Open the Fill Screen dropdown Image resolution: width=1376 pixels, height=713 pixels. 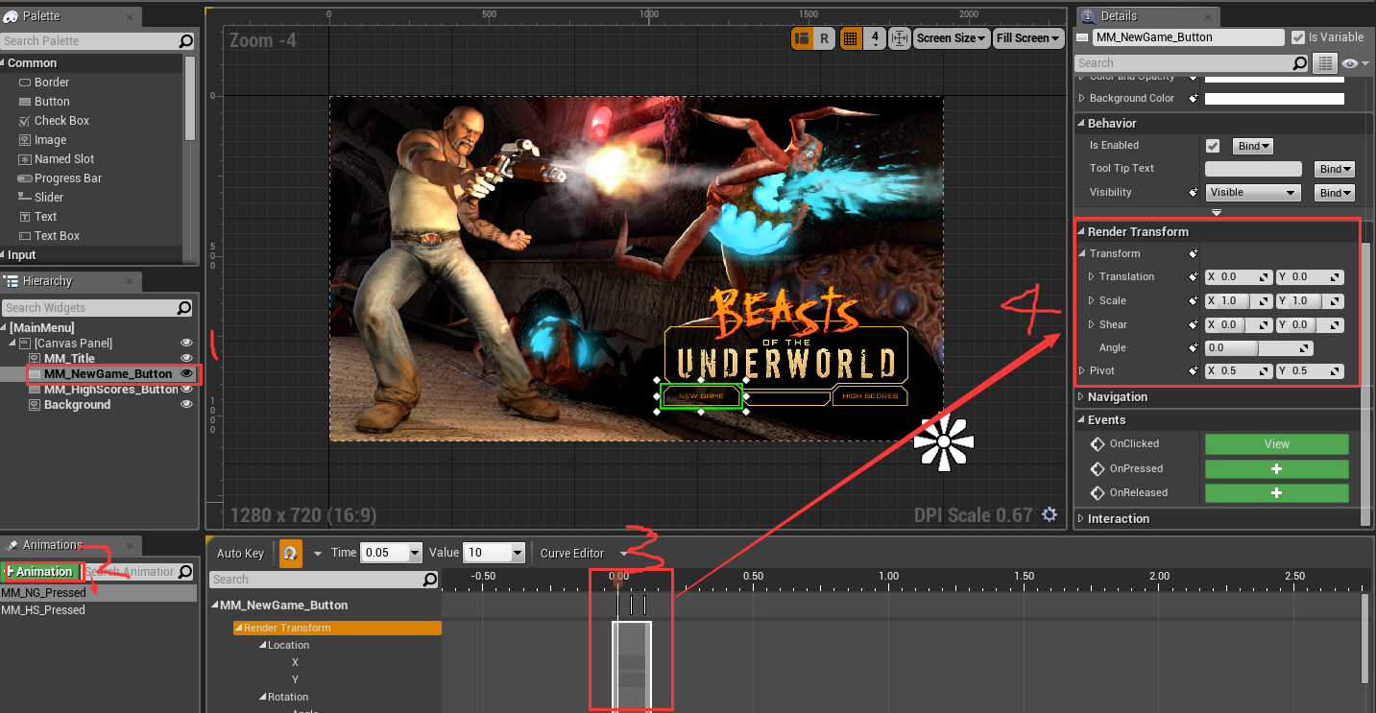[x=1028, y=38]
